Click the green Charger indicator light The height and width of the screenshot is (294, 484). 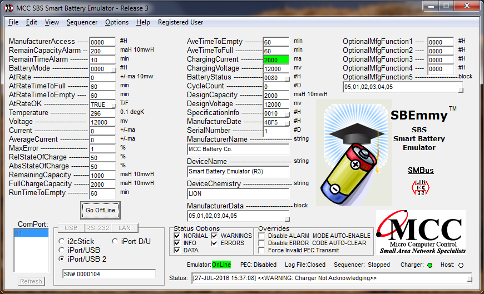pyautogui.click(x=429, y=265)
